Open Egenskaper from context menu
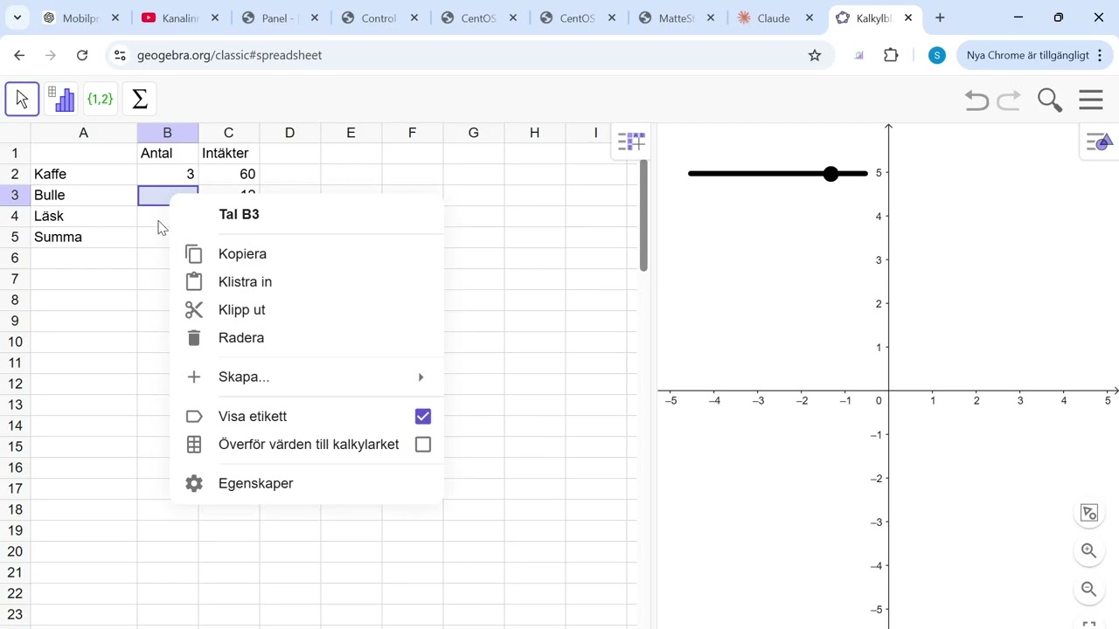1119x629 pixels. [x=306, y=483]
